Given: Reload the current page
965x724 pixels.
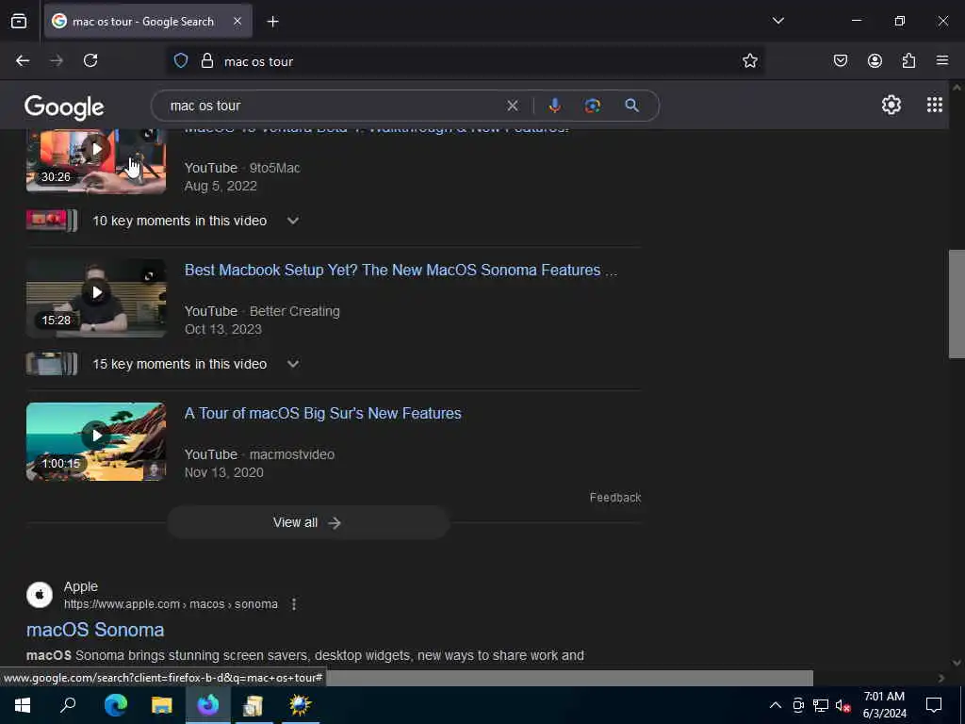Looking at the screenshot, I should [x=90, y=60].
